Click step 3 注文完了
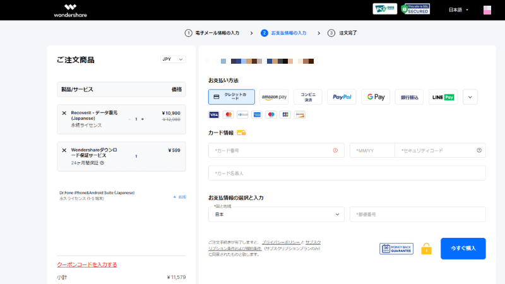This screenshot has width=505, height=284. pyautogui.click(x=342, y=33)
